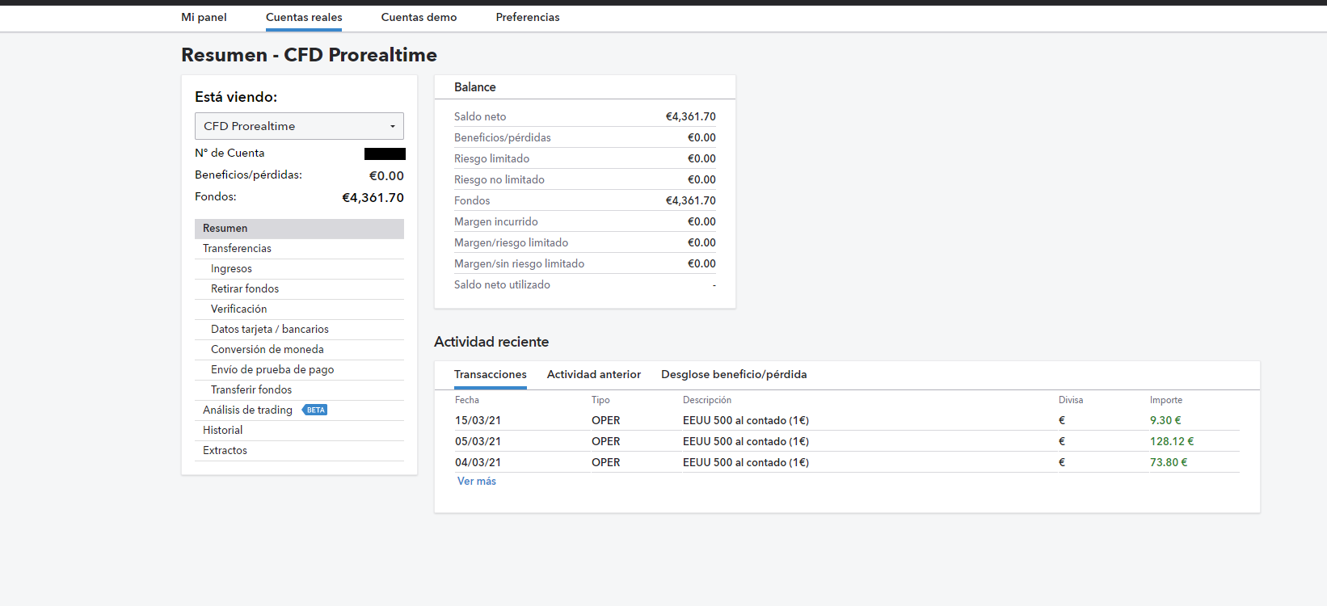This screenshot has width=1327, height=606.
Task: Click Transferir fondos in sidebar
Action: 251,390
